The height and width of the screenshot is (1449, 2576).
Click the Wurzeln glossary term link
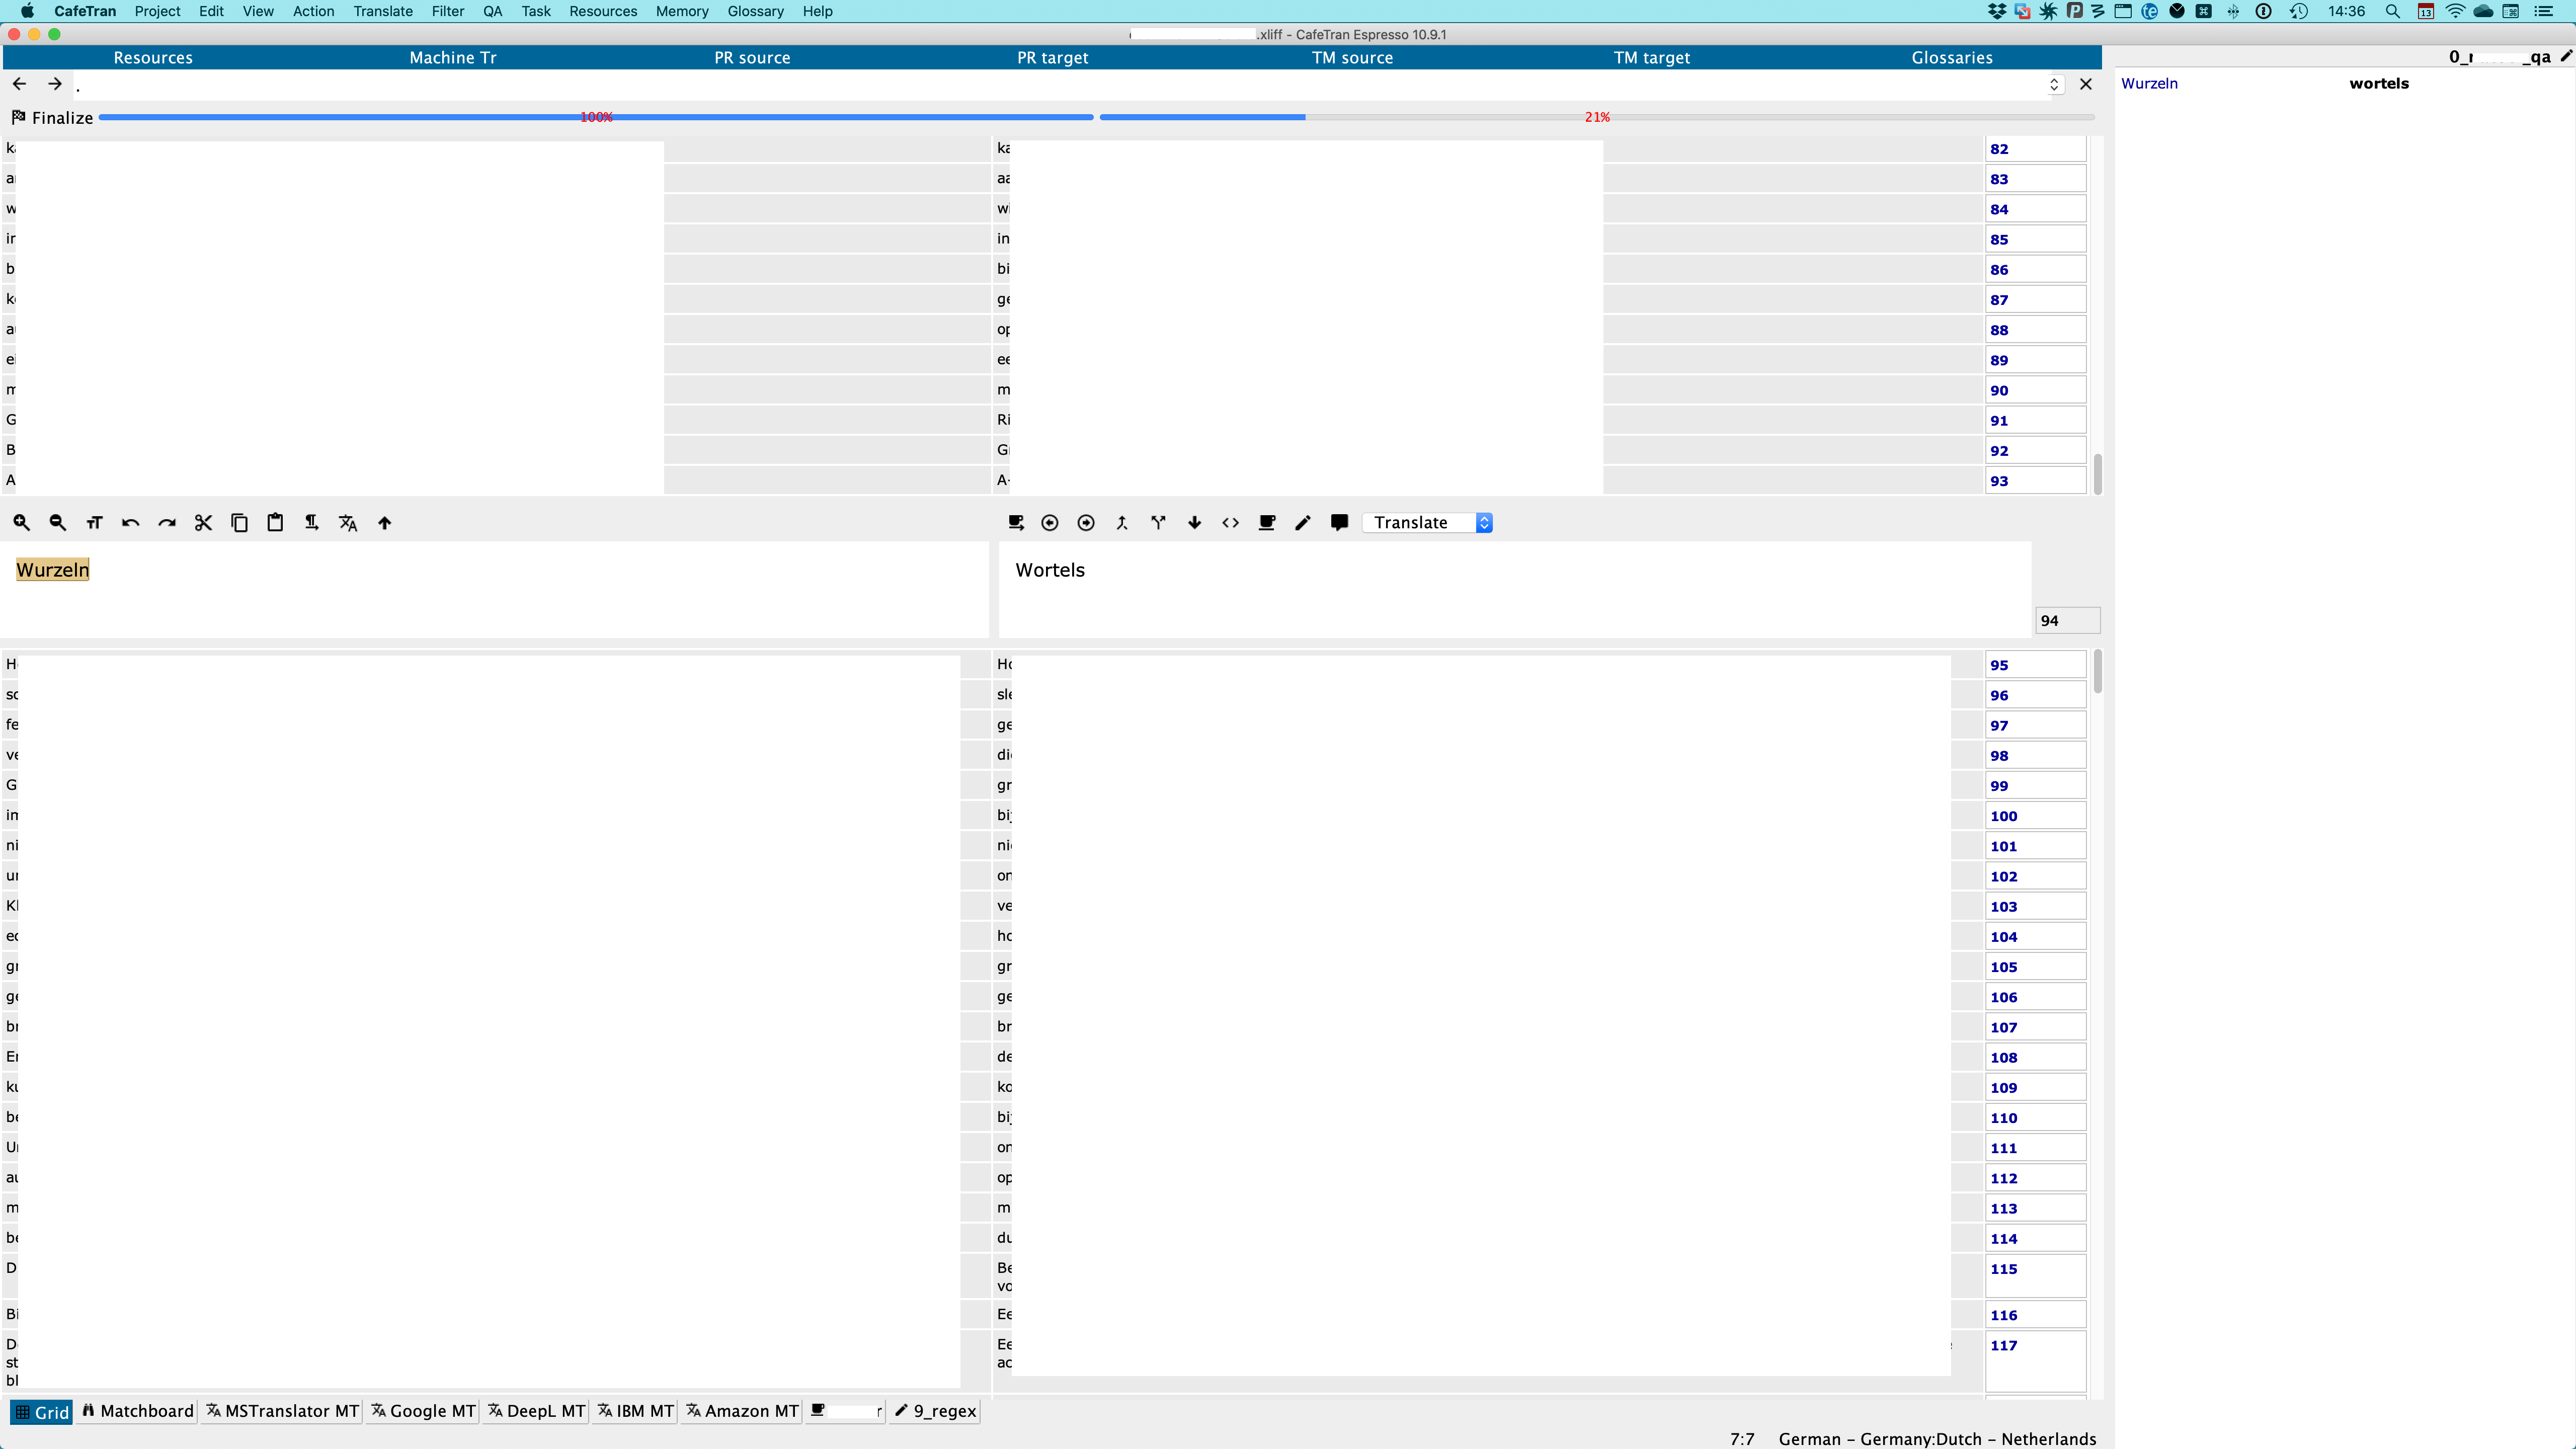click(2149, 83)
